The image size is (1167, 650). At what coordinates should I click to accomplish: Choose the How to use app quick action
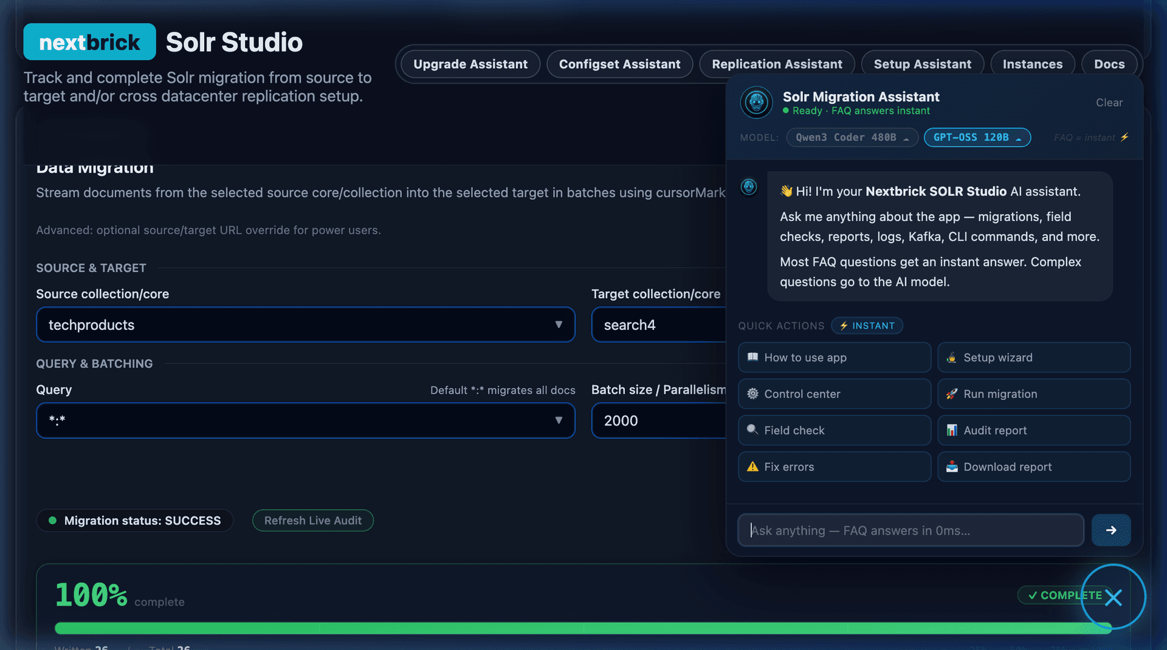click(835, 357)
